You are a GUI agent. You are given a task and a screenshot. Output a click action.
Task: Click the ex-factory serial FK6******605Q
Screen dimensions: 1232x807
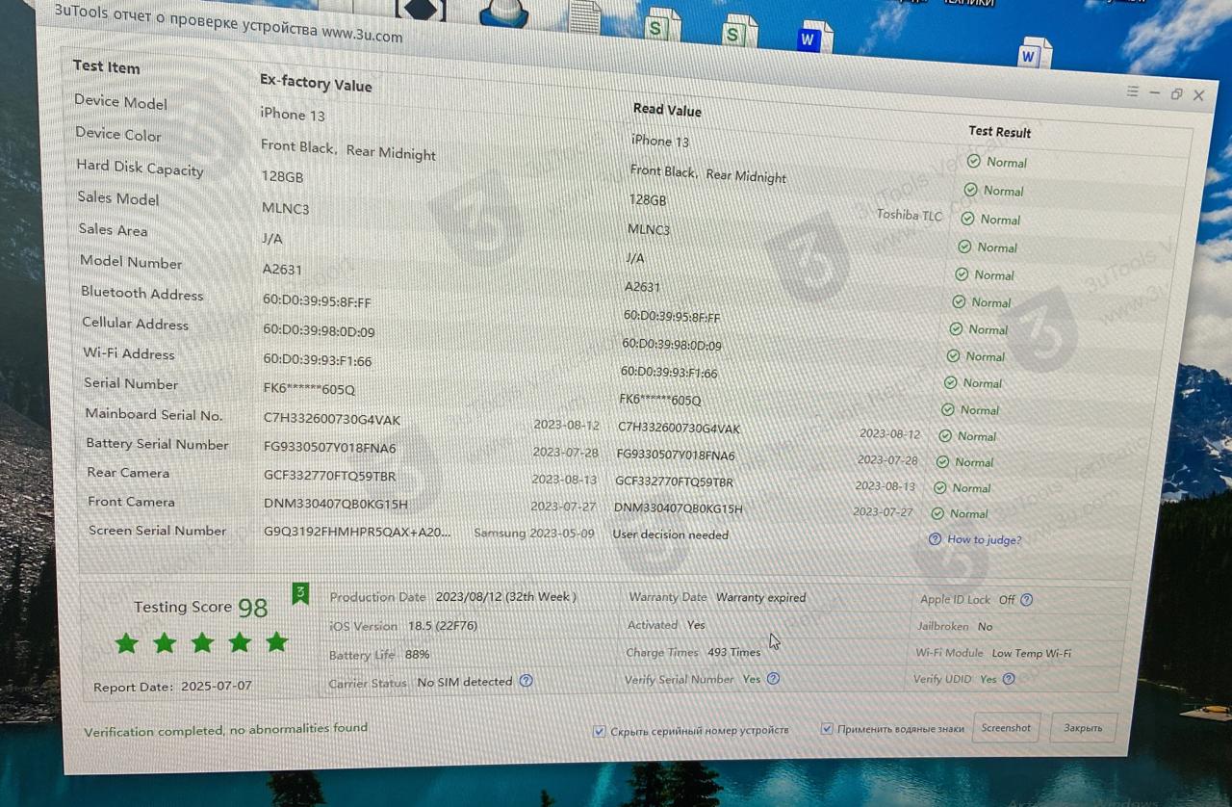309,390
